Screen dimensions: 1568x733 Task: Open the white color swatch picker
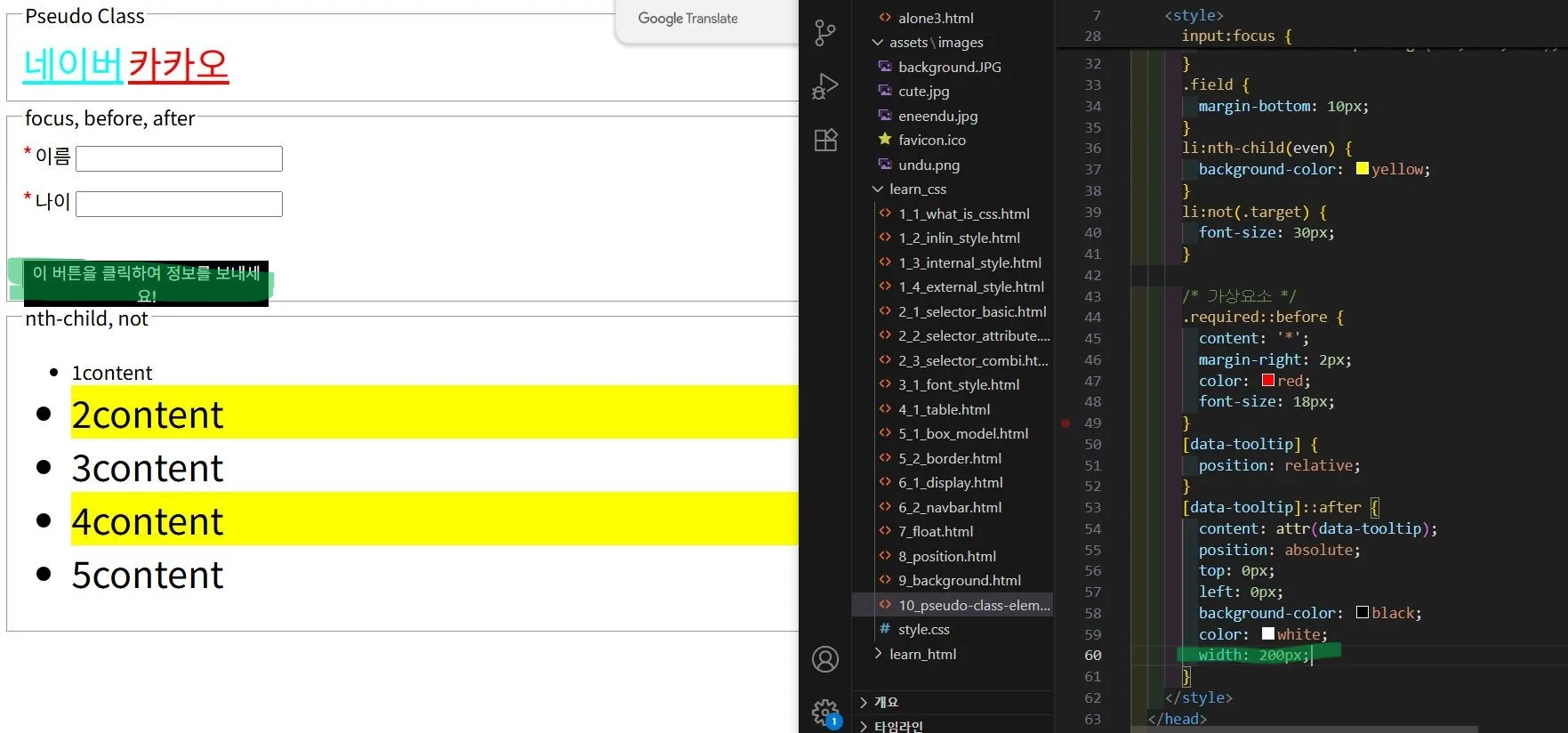tap(1267, 633)
